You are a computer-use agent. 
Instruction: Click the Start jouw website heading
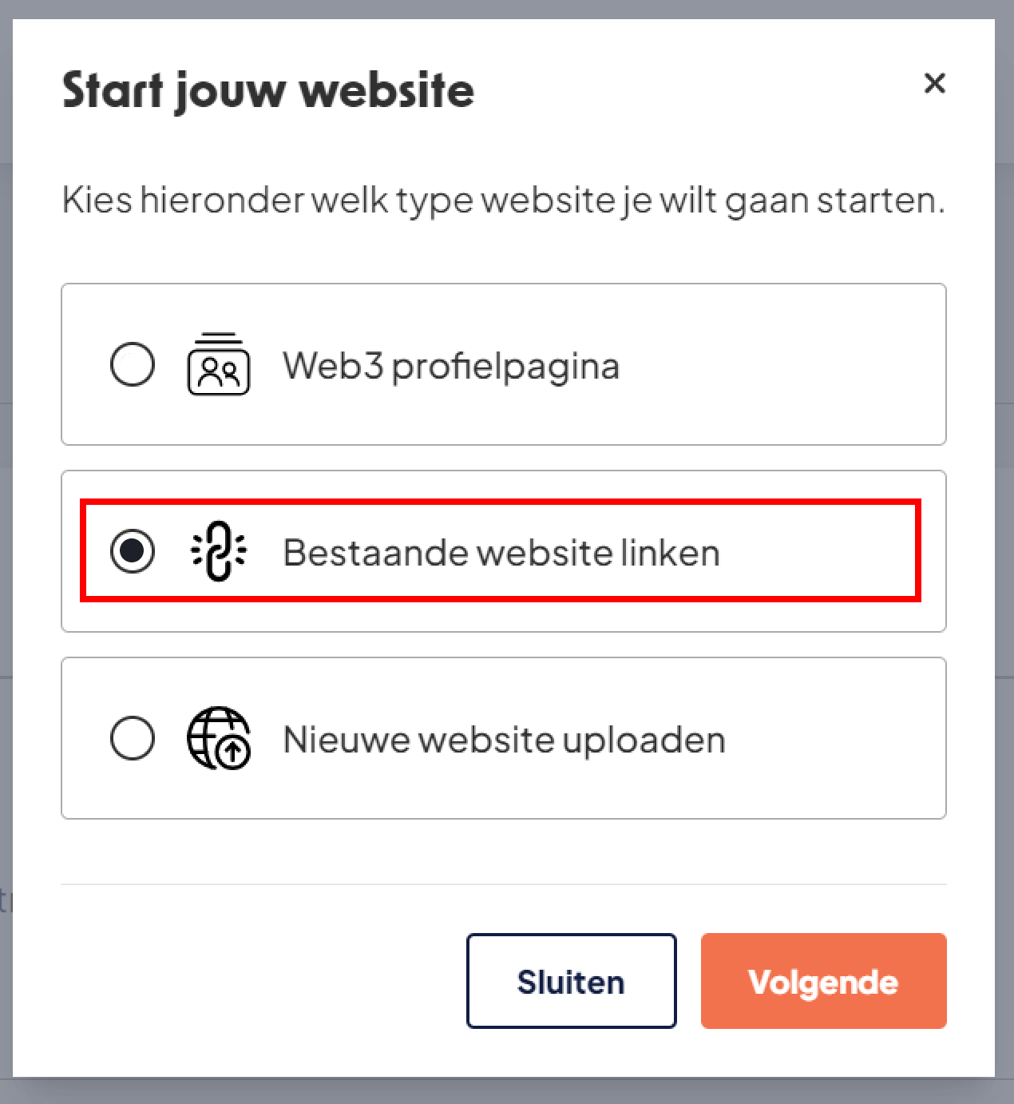click(268, 89)
